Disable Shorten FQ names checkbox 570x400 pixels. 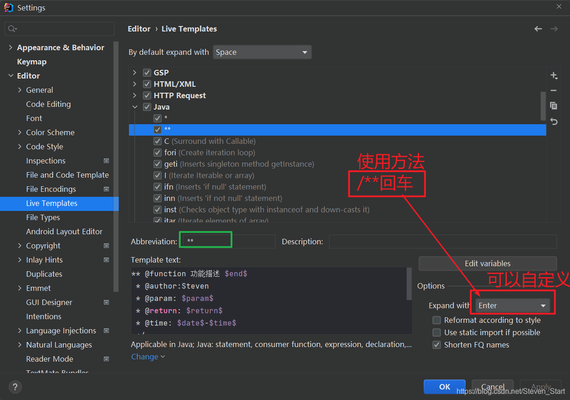point(437,345)
